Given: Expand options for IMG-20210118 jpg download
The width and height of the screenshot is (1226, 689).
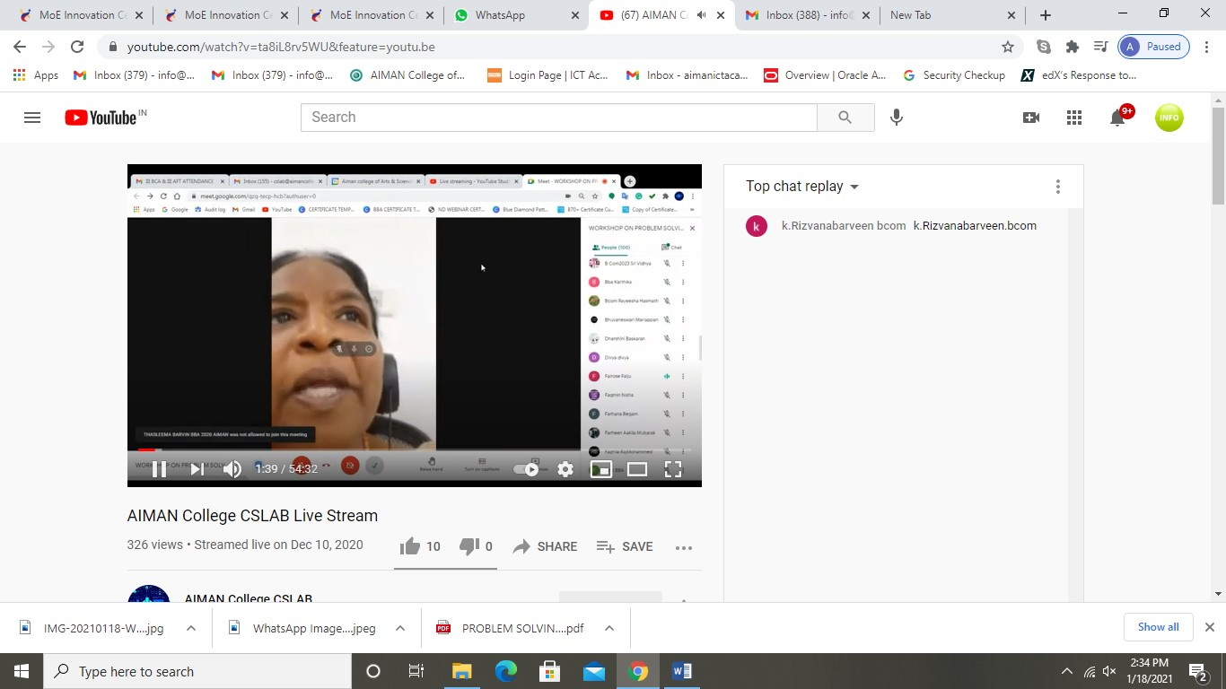Looking at the screenshot, I should pos(191,628).
